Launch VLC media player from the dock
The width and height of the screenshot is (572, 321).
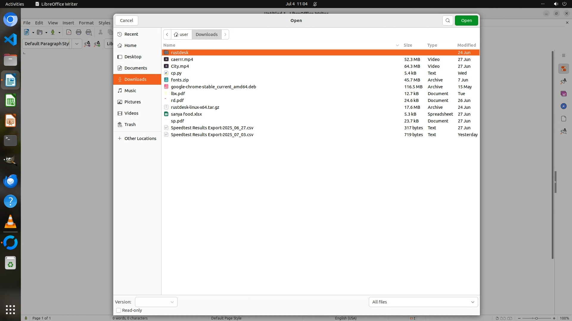point(10,222)
